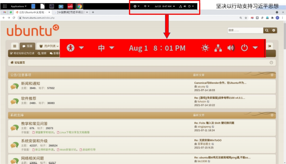Viewport: 286px width, 164px height.
Task: Collapse the 系统支持 category
Action: point(272,115)
